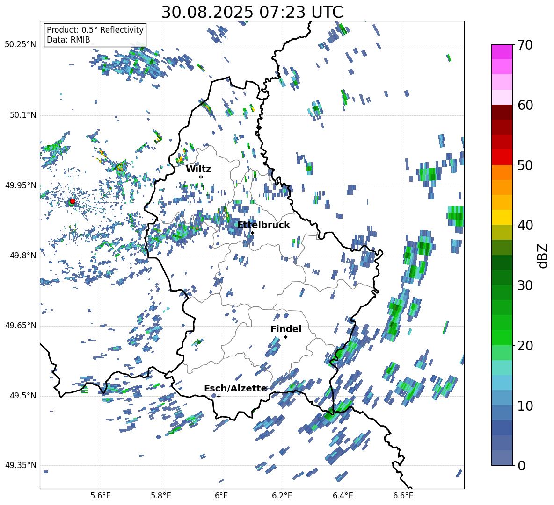Click the colorbar tick value 0
Image resolution: width=554 pixels, height=505 pixels.
click(x=522, y=465)
